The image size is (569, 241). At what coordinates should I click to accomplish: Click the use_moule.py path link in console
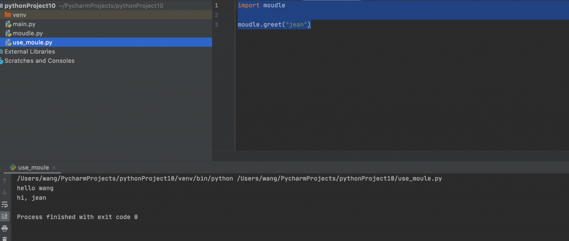[x=340, y=179]
